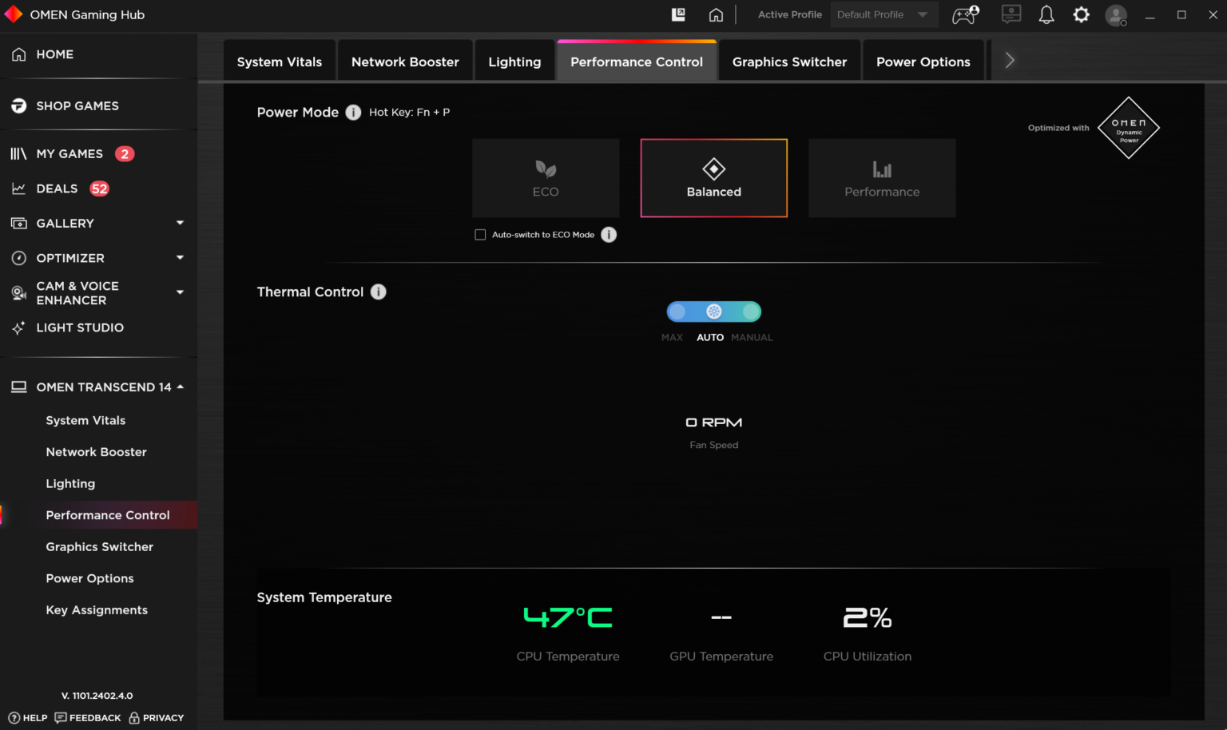Click the Performance mode bar-chart icon
This screenshot has width=1227, height=730.
881,169
